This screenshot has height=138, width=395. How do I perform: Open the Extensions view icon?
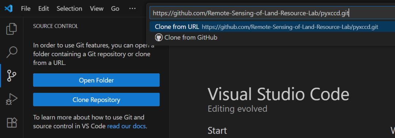12,122
